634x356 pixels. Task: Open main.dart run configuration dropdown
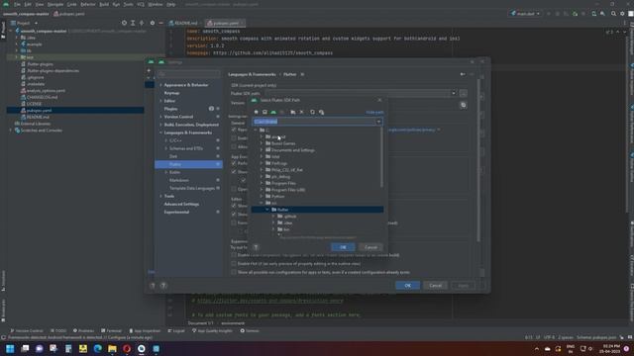pos(525,13)
